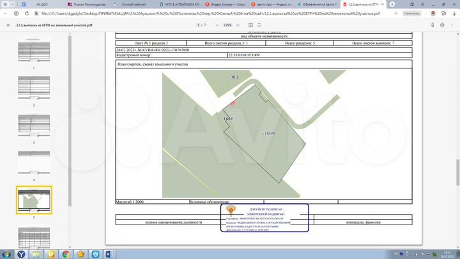This screenshot has width=460, height=259.
Task: Open File Explorer folder on the taskbar
Action: (36, 254)
